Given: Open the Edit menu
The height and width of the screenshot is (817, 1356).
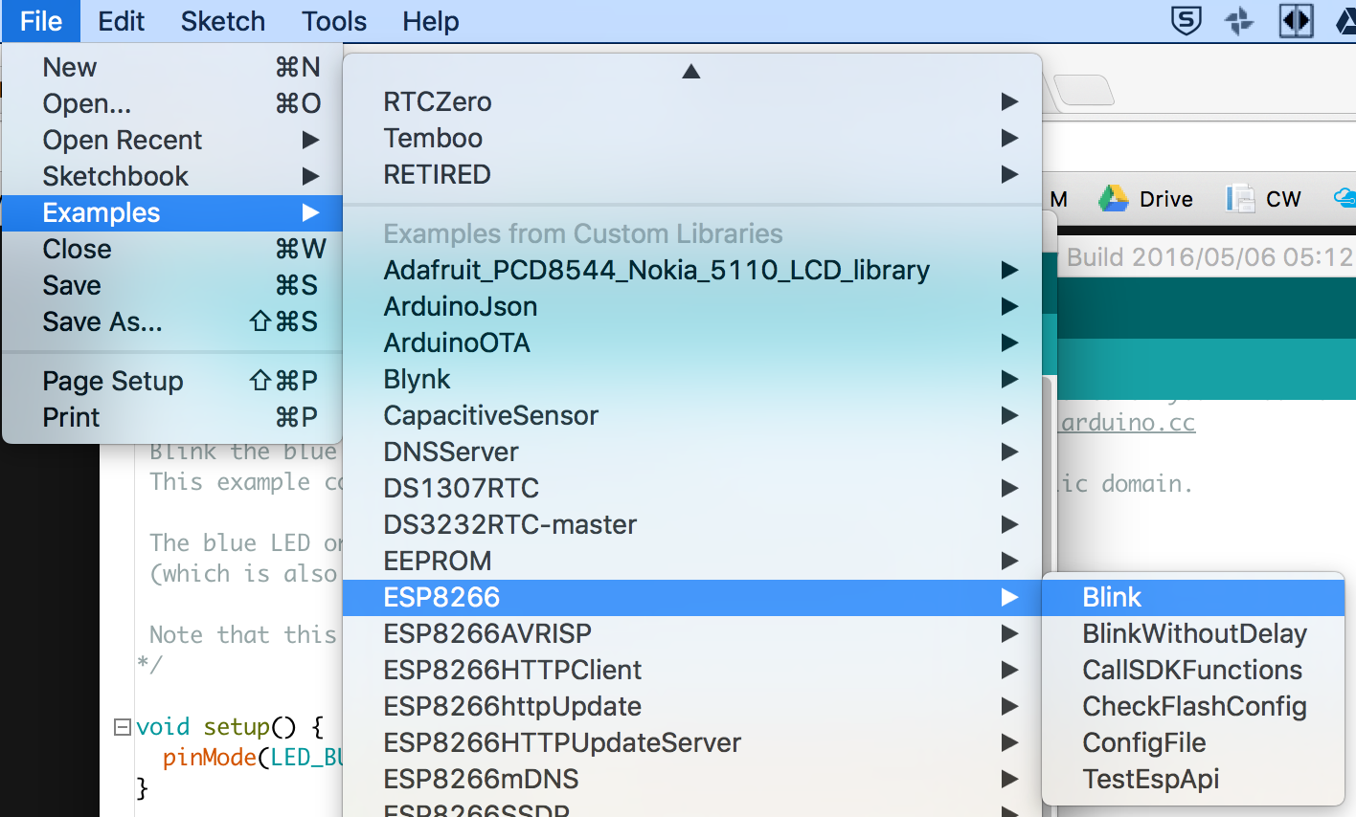Looking at the screenshot, I should (x=121, y=21).
